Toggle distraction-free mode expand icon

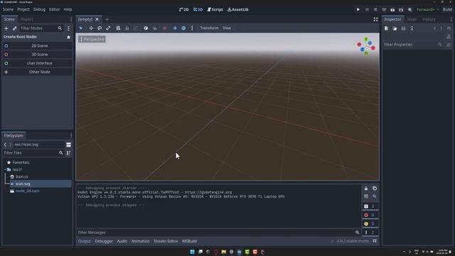click(x=375, y=19)
